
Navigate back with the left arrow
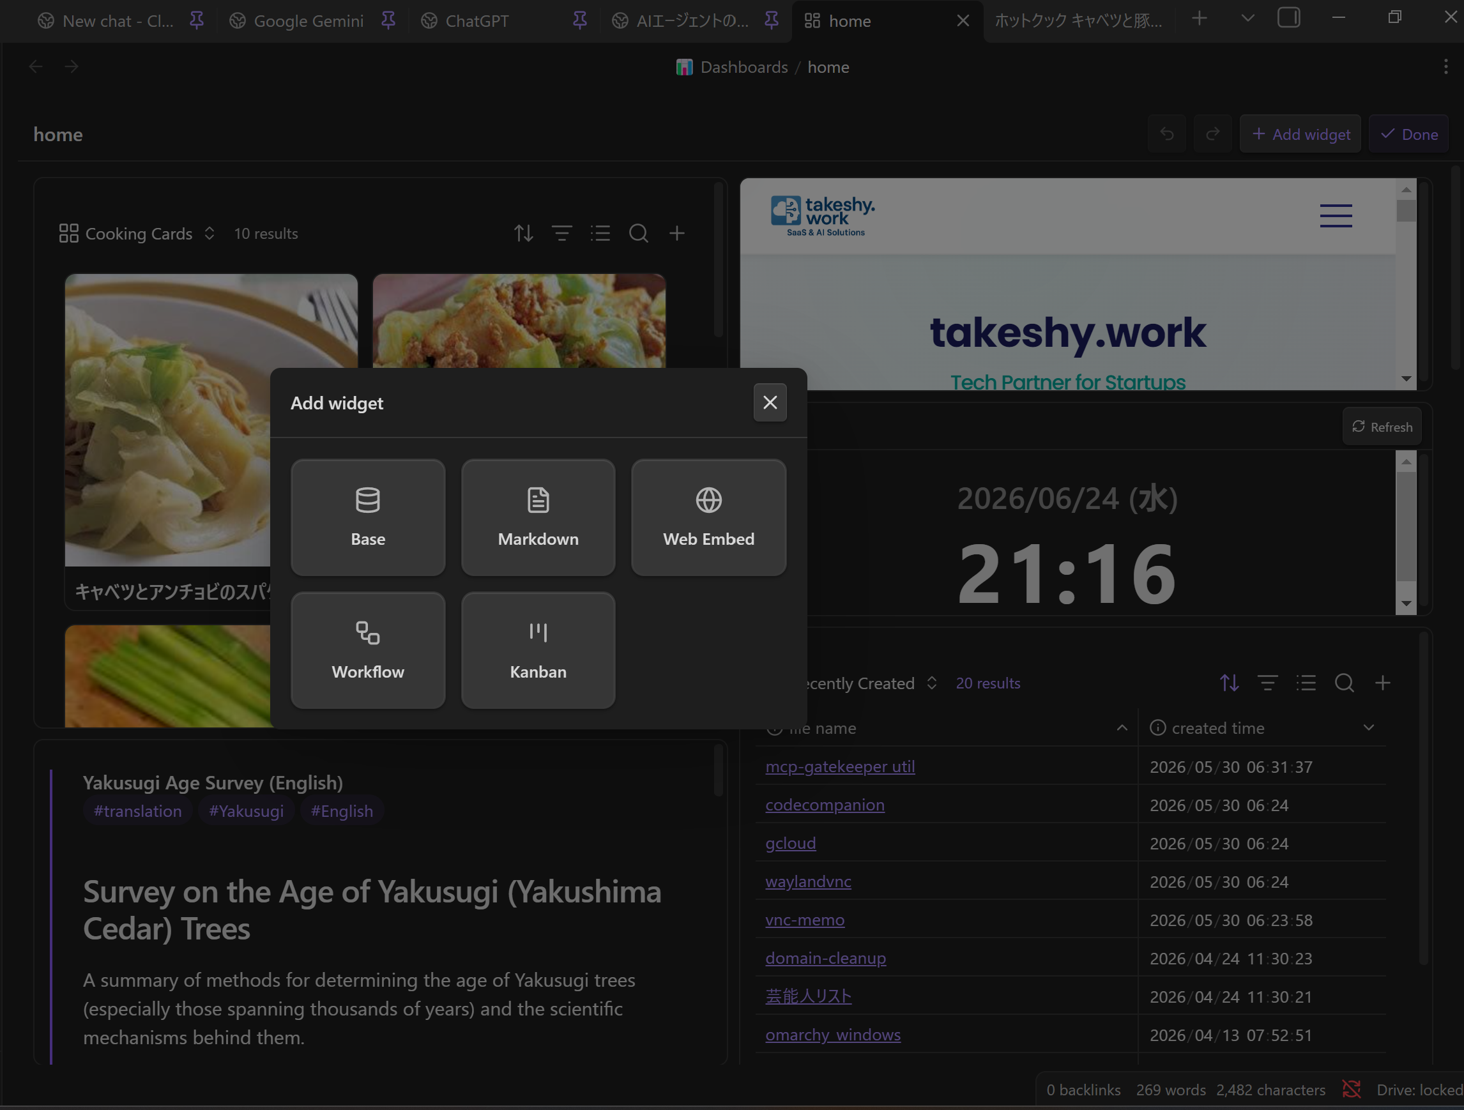click(36, 67)
